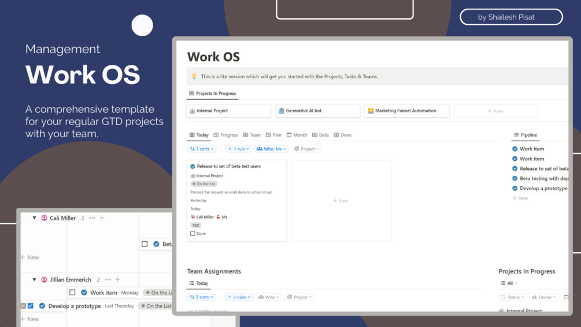This screenshot has width=581, height=327.
Task: Click the by Shailesh Pisat button
Action: (x=512, y=17)
